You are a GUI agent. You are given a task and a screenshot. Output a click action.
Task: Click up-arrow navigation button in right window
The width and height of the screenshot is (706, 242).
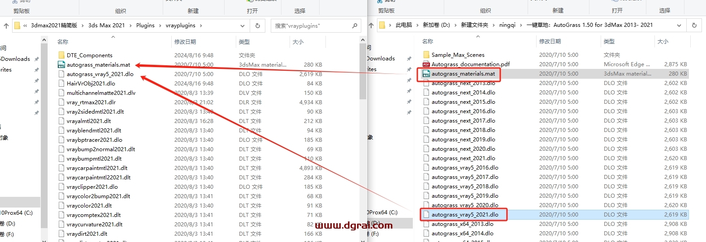tap(371, 25)
